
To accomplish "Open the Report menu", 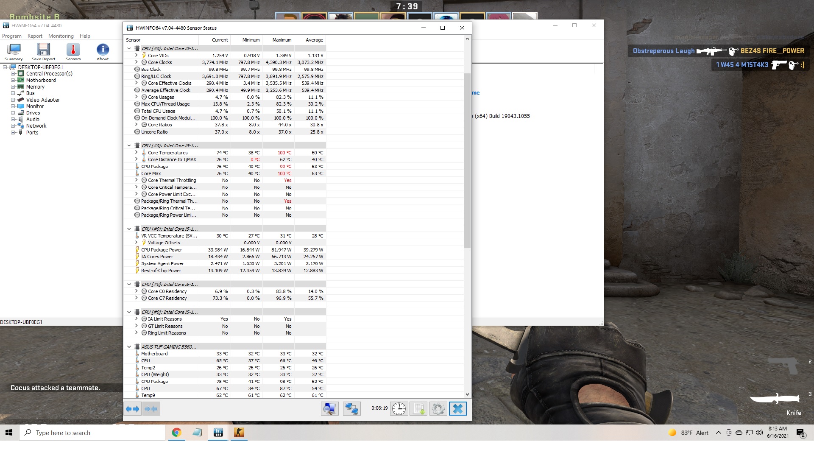I will click(x=35, y=36).
